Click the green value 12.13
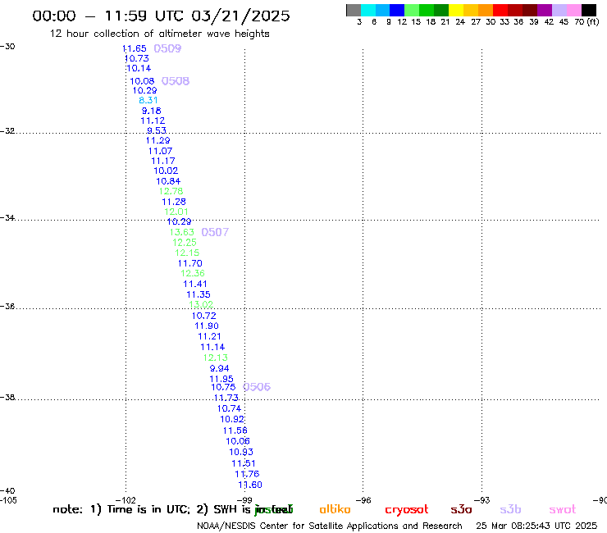Screen dimensions: 607x533 coord(216,358)
